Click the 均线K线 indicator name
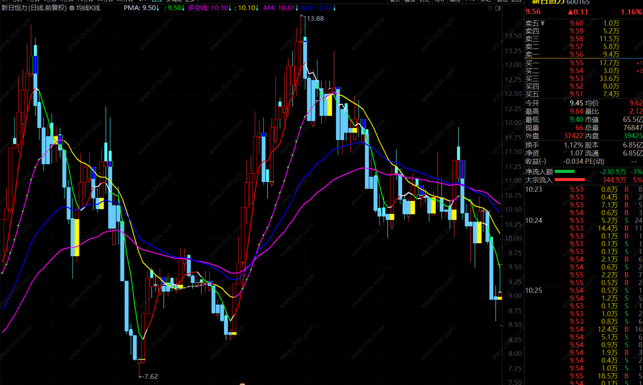Viewport: 643px width, 385px height. coord(88,8)
